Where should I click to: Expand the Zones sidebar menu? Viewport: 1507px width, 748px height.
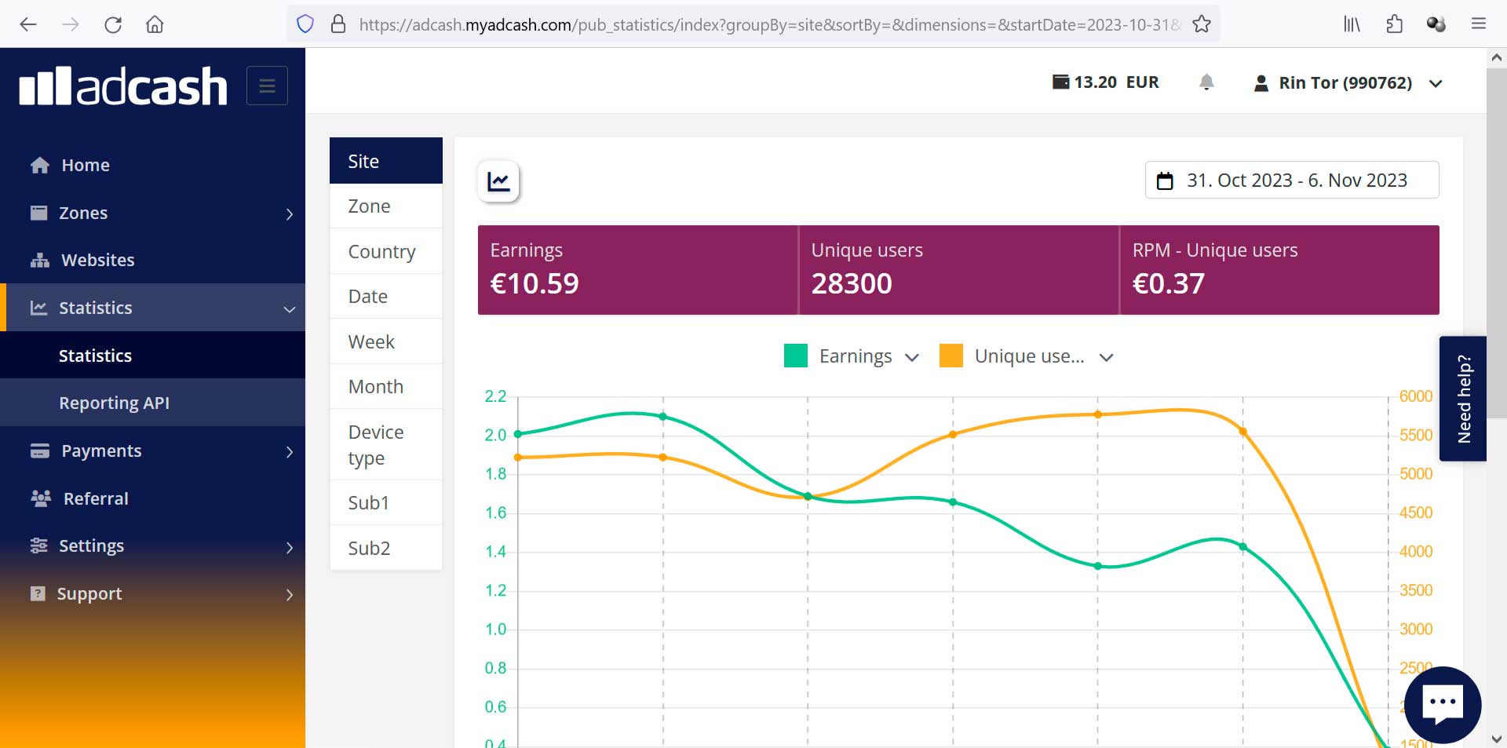coord(153,213)
